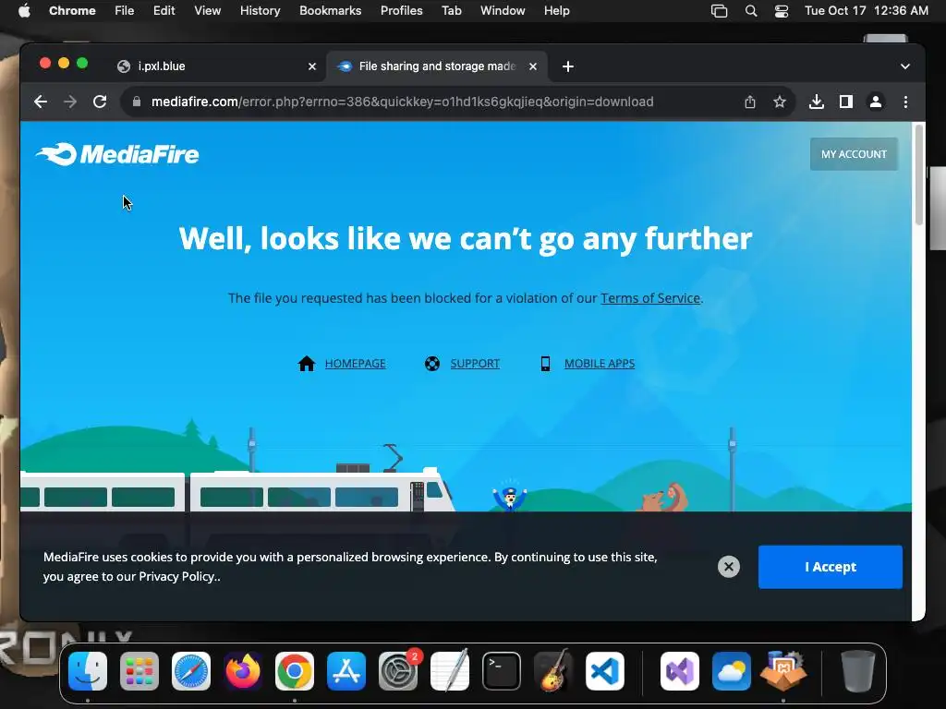946x709 pixels.
Task: Open Chrome downloads icon
Action: coord(817,102)
